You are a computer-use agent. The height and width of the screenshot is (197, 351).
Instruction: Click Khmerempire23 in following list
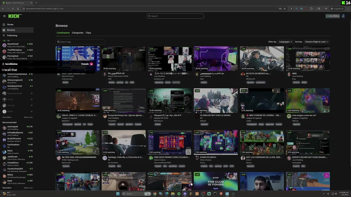[x=18, y=81]
